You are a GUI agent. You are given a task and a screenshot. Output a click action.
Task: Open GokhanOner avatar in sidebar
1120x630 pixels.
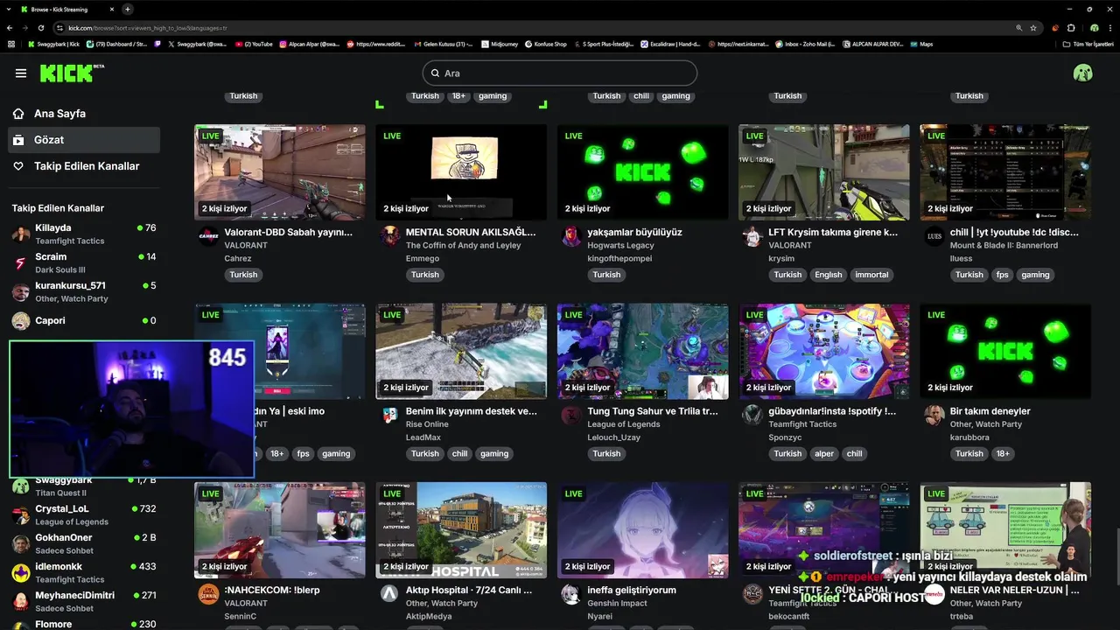click(x=21, y=544)
